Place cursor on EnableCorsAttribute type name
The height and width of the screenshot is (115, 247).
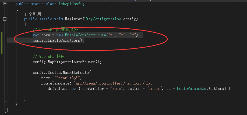pyautogui.click(x=86, y=35)
